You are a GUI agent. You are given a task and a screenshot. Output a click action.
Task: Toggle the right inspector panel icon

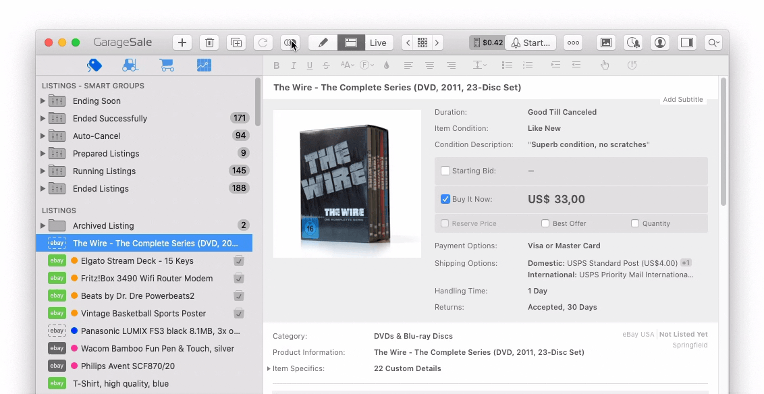point(686,42)
